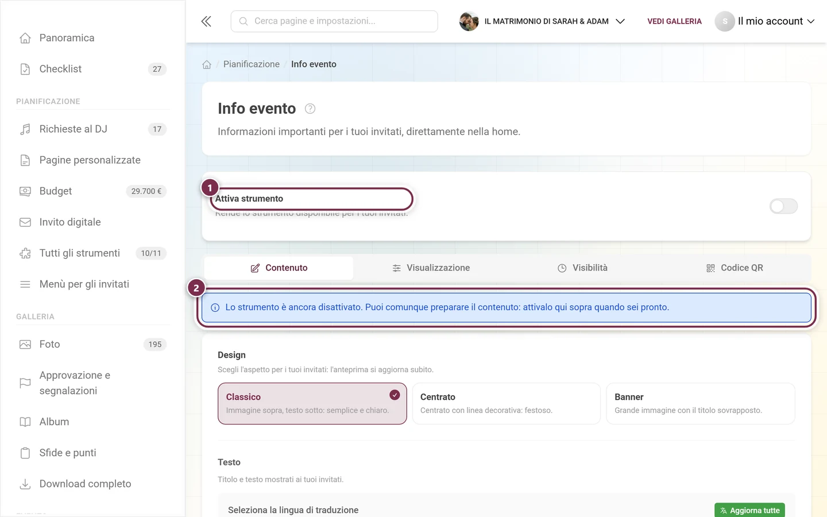
Task: Click the Richieste al DJ music note icon
Action: tap(25, 129)
